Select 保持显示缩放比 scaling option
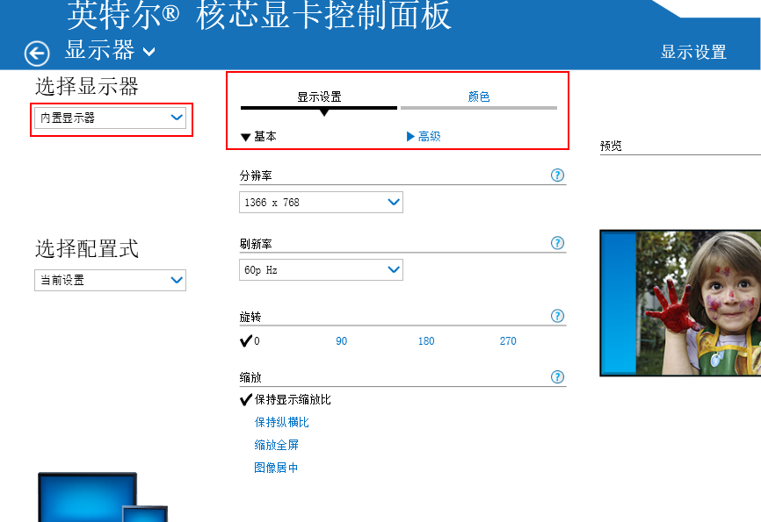The image size is (761, 522). click(286, 399)
